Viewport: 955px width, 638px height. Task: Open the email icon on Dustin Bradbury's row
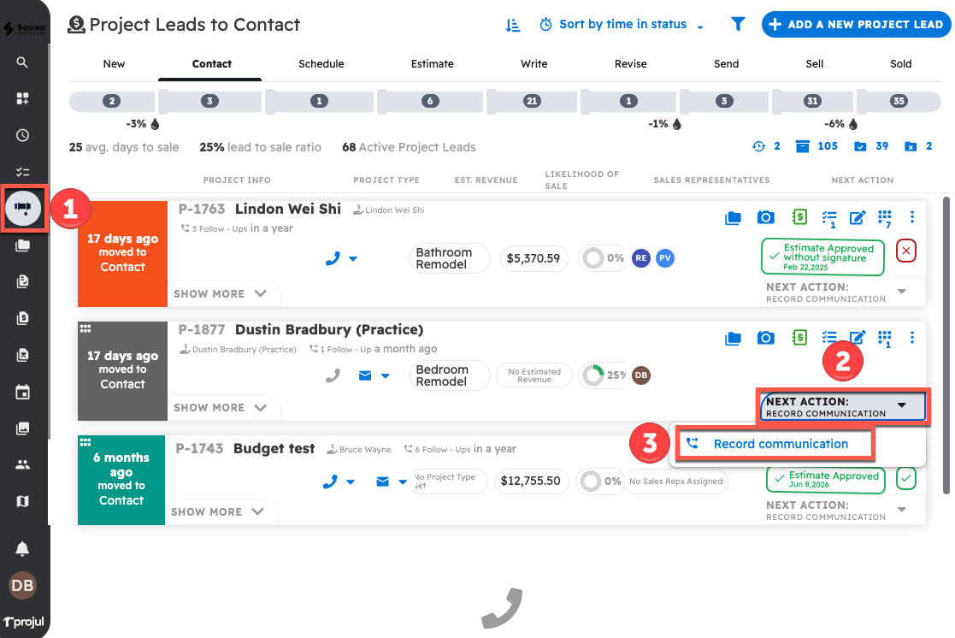(365, 375)
